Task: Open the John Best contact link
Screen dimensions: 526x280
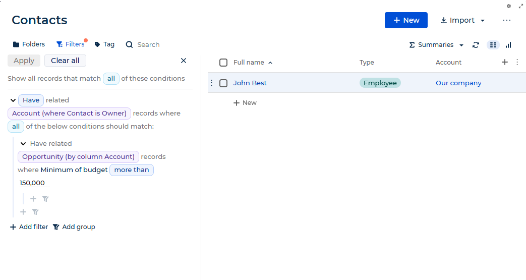Action: coord(250,83)
